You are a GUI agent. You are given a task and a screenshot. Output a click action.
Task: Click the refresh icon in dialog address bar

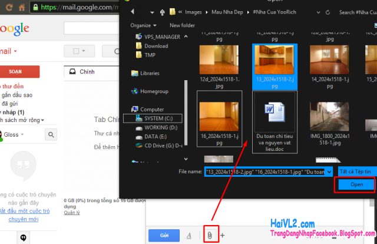point(328,12)
